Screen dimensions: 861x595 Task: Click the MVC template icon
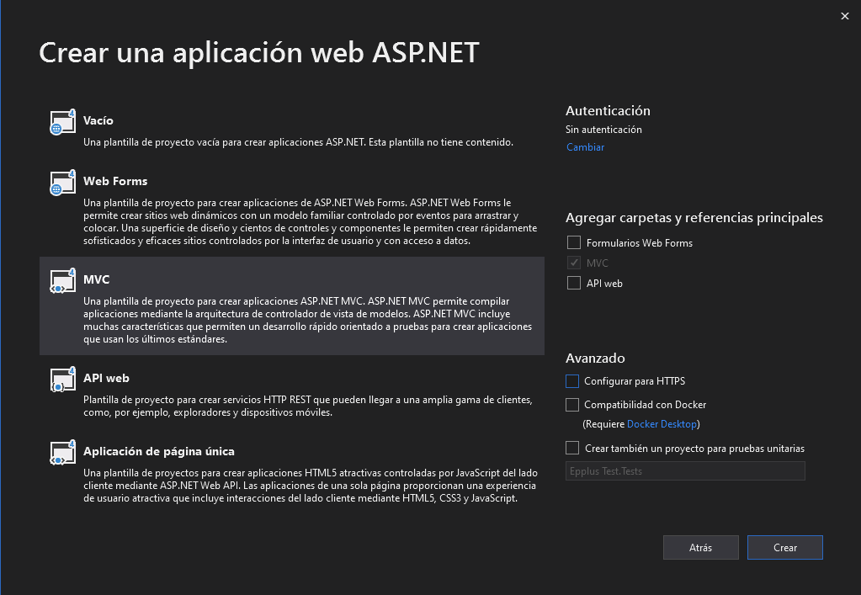[62, 281]
